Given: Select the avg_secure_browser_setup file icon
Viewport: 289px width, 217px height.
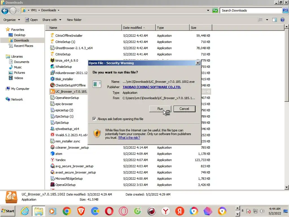Looking at the screenshot, I should (x=52, y=166).
